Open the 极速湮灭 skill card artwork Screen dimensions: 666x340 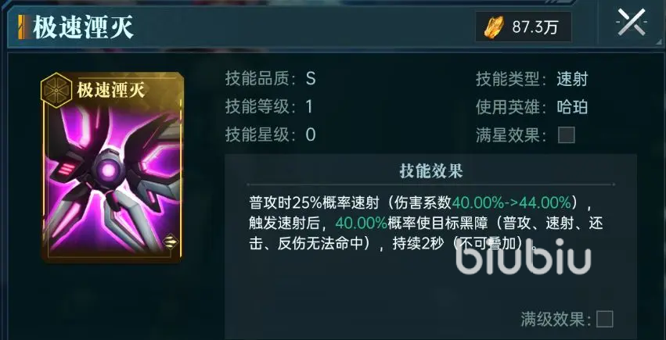[113, 166]
